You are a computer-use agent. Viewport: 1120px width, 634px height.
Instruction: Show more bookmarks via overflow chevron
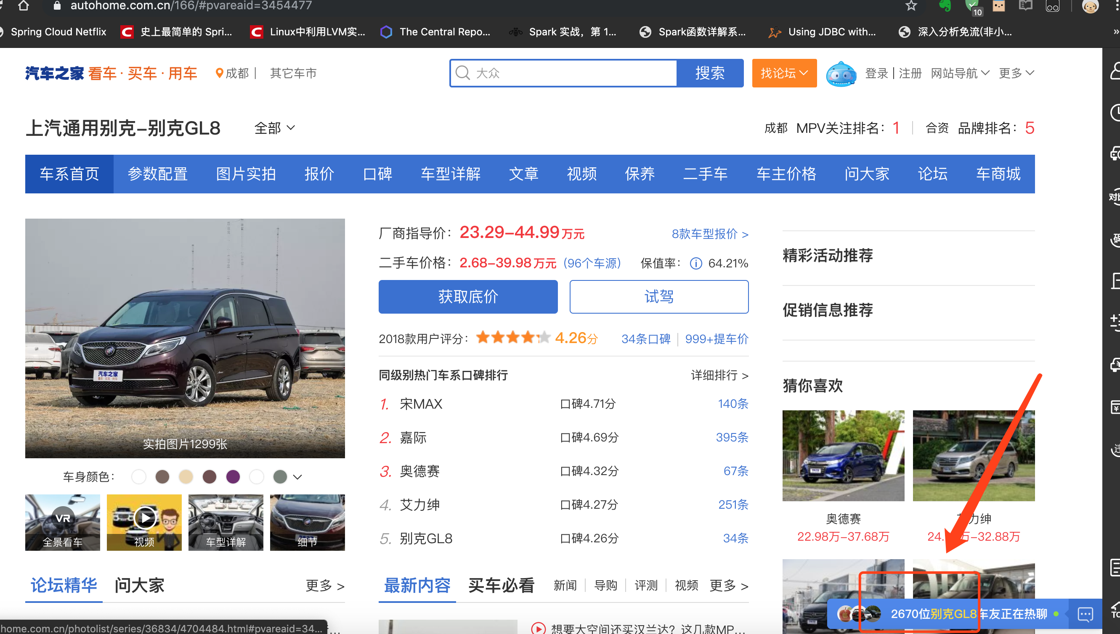(1115, 32)
